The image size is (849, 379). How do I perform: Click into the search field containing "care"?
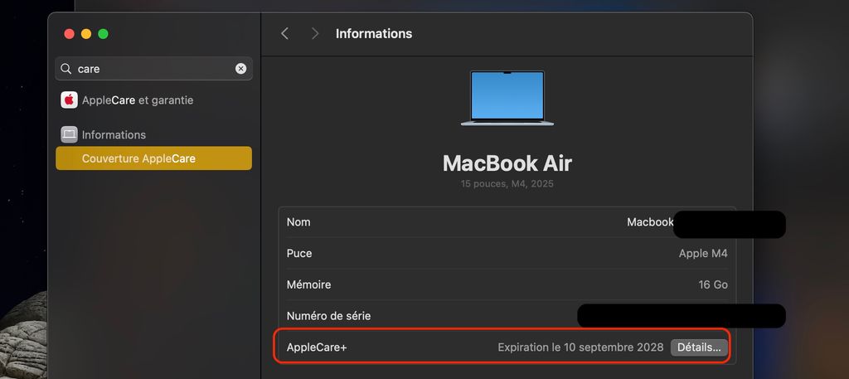coord(153,69)
